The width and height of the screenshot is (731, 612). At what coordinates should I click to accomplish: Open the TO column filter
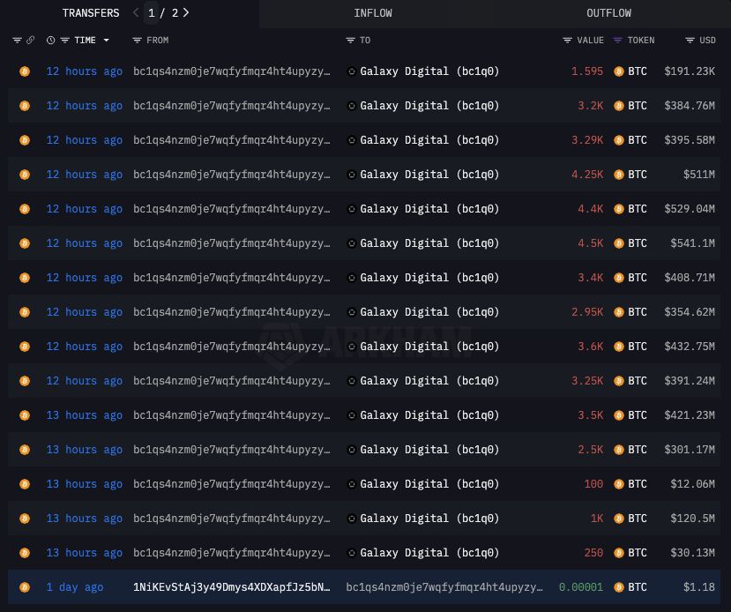click(x=350, y=40)
